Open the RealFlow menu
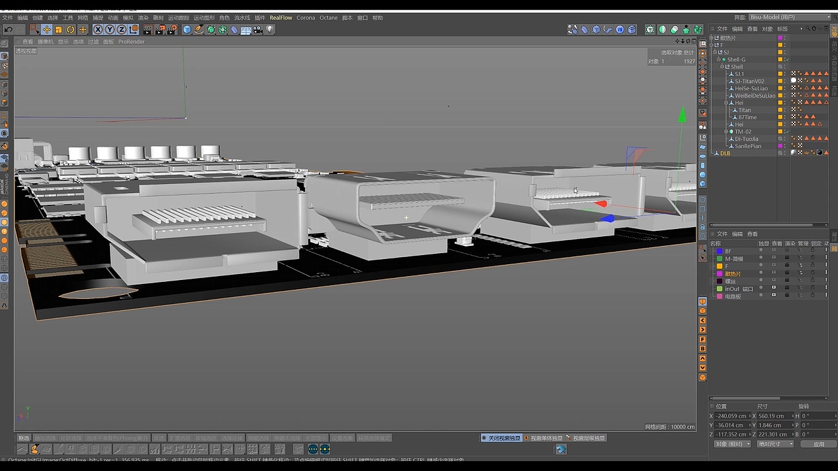 [281, 18]
